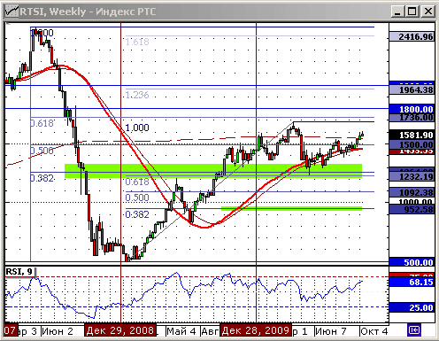Screen dimensions: 439x341
Task: Click the 1800.00 horizontal line label
Action: click(x=412, y=109)
